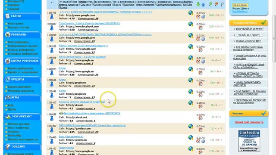
Task: Click the ИГРЫ section icon in sidebar
Action: click(8, 98)
